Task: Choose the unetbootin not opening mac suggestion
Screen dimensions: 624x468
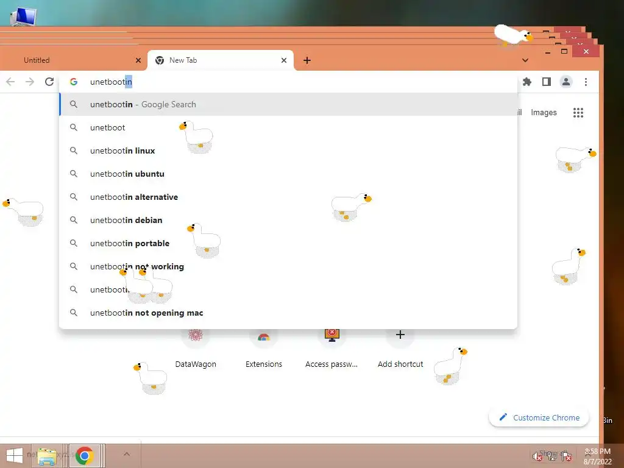Action: 288,313
